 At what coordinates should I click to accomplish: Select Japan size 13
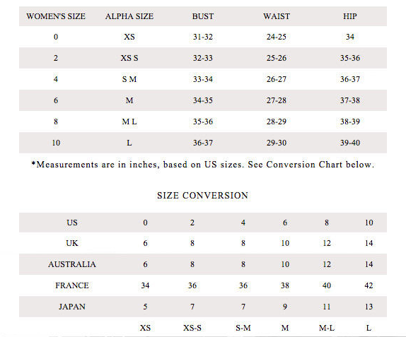(369, 307)
